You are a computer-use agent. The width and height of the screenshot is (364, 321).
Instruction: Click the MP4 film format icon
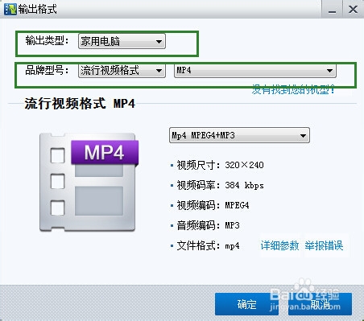pos(89,182)
